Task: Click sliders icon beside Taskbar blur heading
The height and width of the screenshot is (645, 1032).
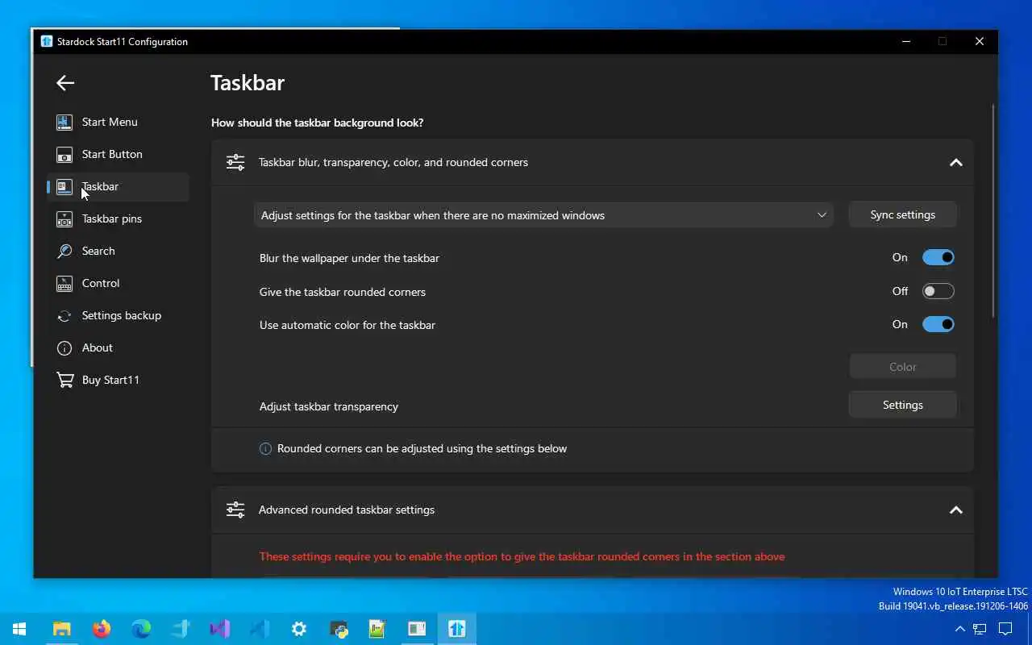Action: pyautogui.click(x=235, y=163)
